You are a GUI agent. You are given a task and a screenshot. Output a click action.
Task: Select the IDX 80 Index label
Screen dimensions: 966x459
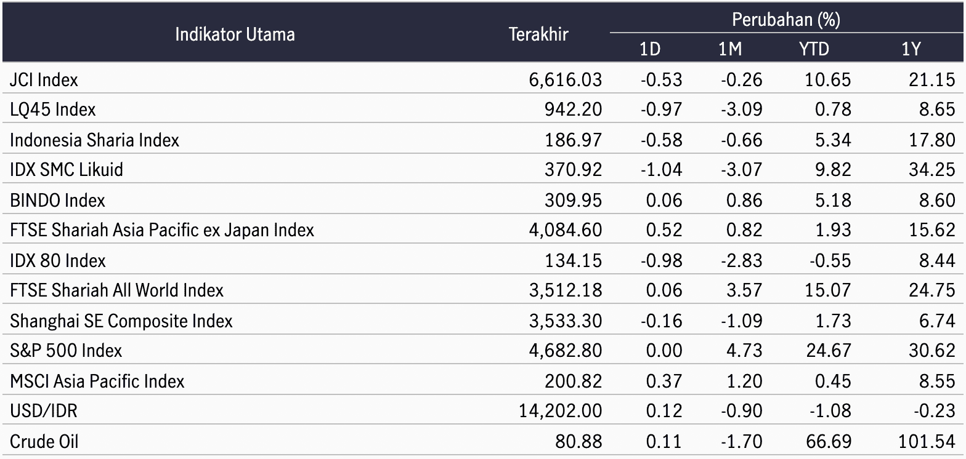[x=58, y=260]
